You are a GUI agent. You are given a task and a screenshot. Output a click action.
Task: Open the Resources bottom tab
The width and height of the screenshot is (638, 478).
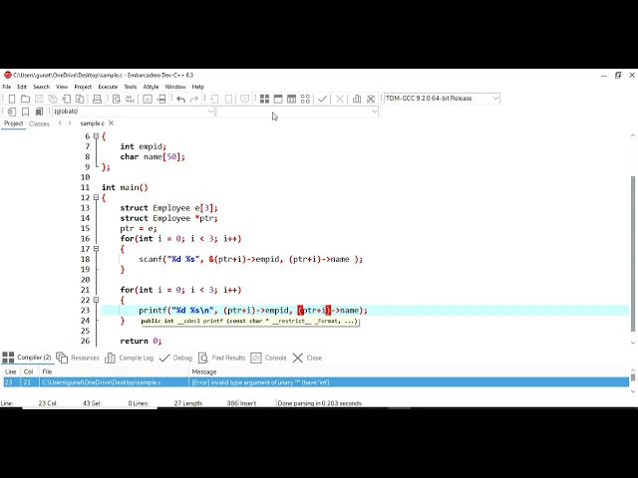pyautogui.click(x=78, y=358)
